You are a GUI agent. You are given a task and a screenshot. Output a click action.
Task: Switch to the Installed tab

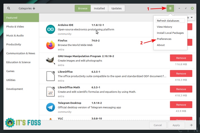pos(99,8)
